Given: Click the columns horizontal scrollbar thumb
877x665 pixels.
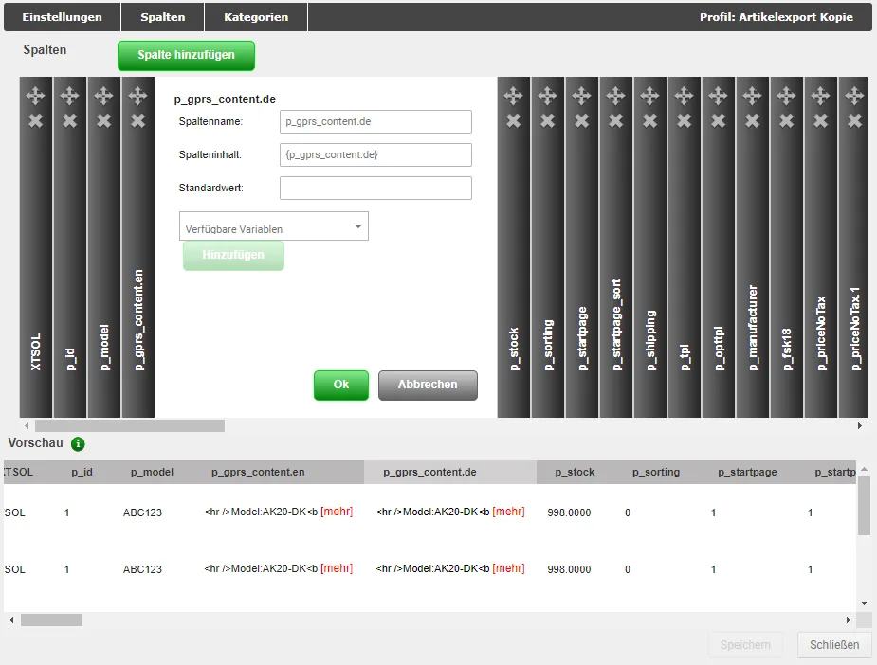Looking at the screenshot, I should click(130, 426).
